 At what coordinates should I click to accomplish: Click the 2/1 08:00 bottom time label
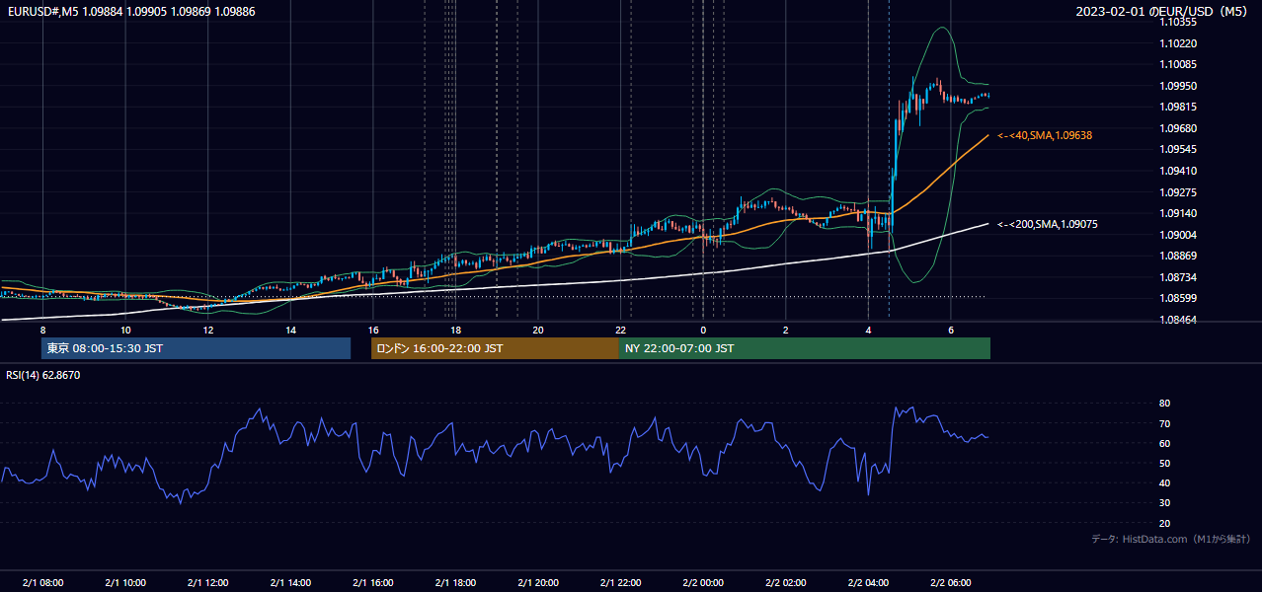click(x=42, y=583)
